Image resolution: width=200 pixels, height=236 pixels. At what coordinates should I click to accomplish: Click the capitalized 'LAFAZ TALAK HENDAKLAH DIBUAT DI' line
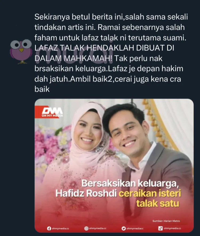[104, 48]
